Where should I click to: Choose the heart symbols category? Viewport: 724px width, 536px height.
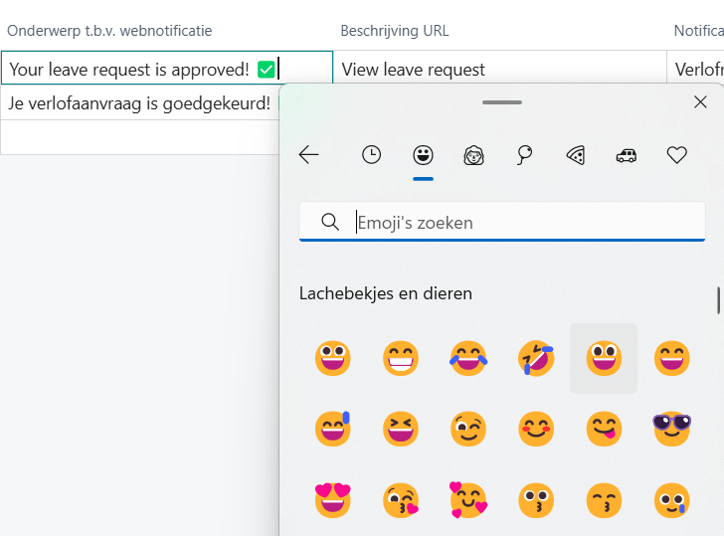pos(677,155)
